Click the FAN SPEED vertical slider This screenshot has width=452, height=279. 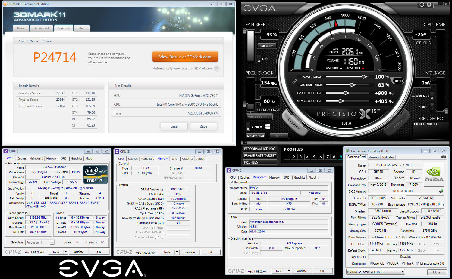coord(250,46)
